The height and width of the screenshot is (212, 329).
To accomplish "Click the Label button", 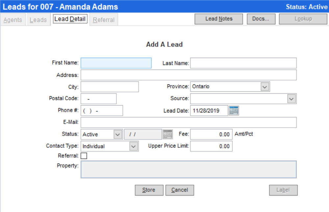I will pos(283,190).
